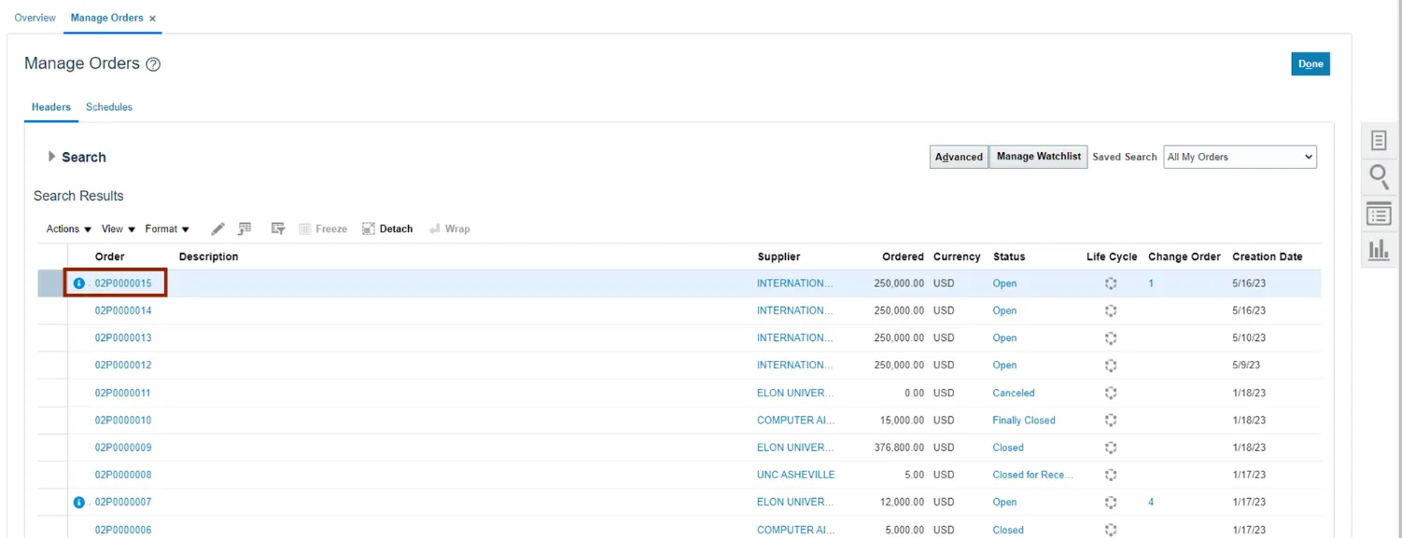Image resolution: width=1402 pixels, height=538 pixels.
Task: Select the row header for order 02P0000014
Action: (52, 310)
